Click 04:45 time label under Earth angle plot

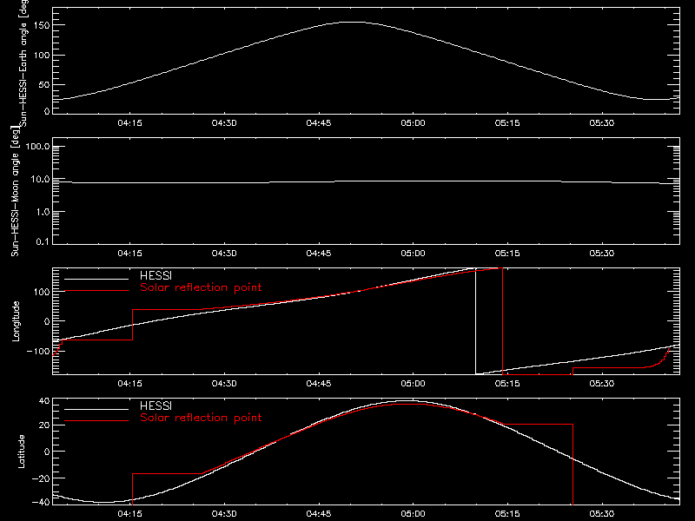319,123
